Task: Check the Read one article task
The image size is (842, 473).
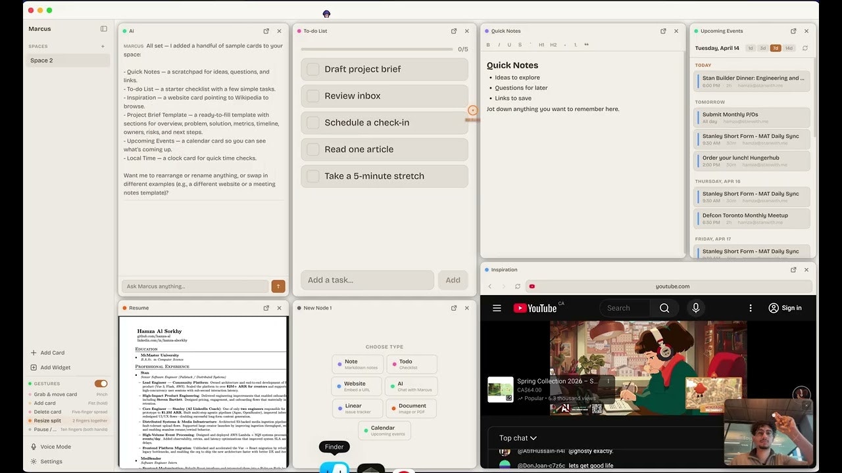Action: 313,149
